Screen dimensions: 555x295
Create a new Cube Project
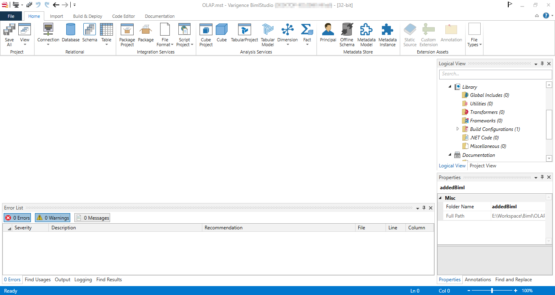pos(206,35)
